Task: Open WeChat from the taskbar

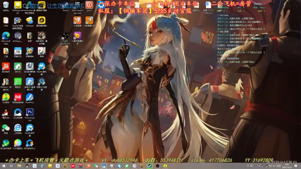Action: (96, 166)
